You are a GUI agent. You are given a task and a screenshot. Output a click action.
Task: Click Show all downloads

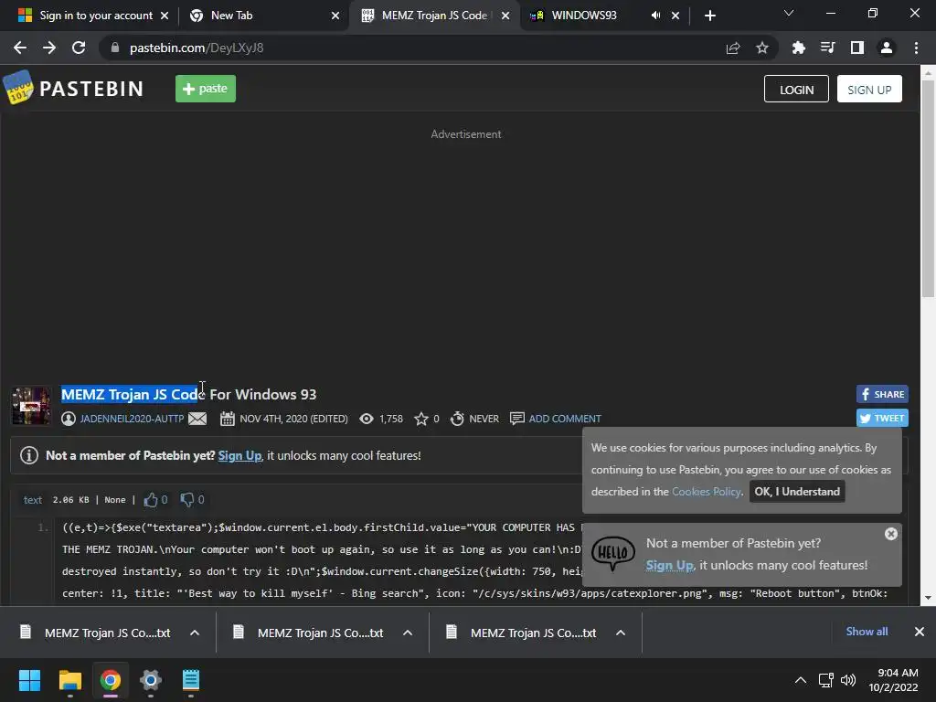867,632
